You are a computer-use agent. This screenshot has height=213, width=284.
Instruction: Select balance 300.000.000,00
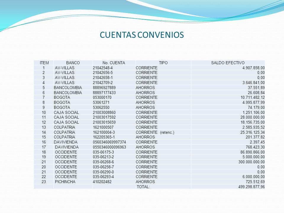pyautogui.click(x=251, y=162)
